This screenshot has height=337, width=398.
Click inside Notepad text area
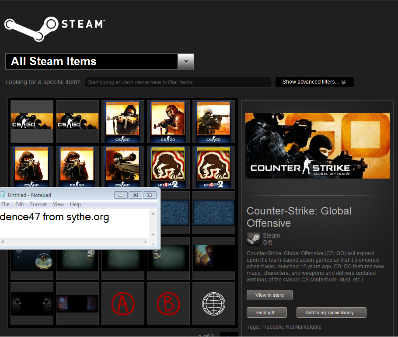(75, 224)
